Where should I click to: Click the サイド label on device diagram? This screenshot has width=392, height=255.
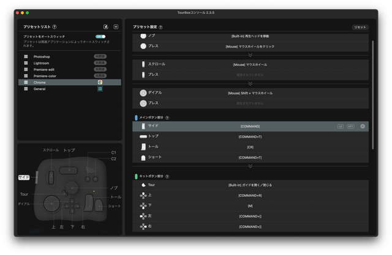click(x=24, y=177)
